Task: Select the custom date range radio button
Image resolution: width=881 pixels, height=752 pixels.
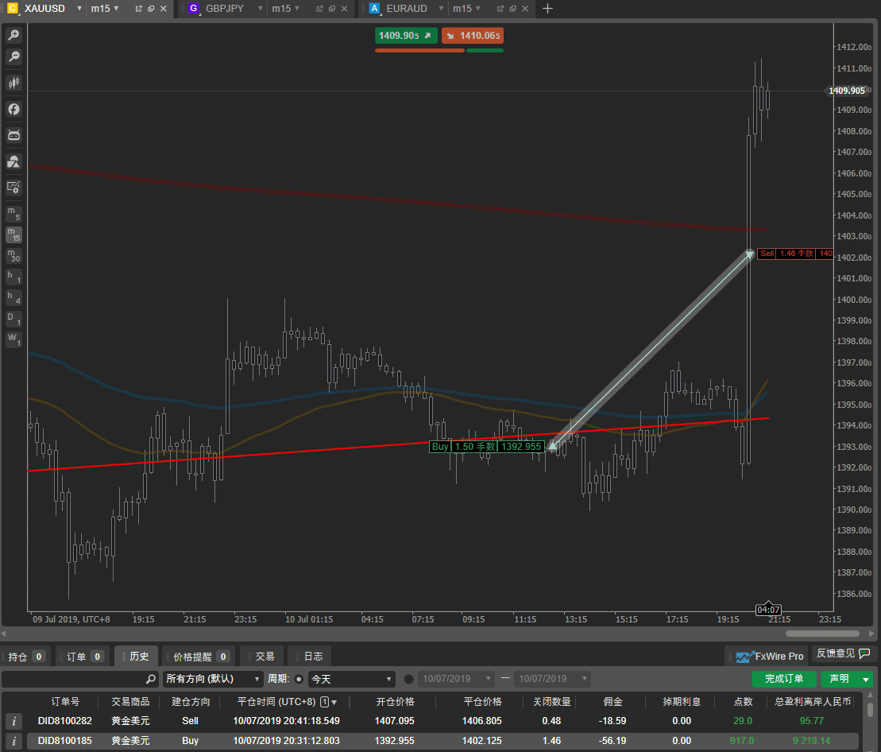Action: (x=409, y=679)
